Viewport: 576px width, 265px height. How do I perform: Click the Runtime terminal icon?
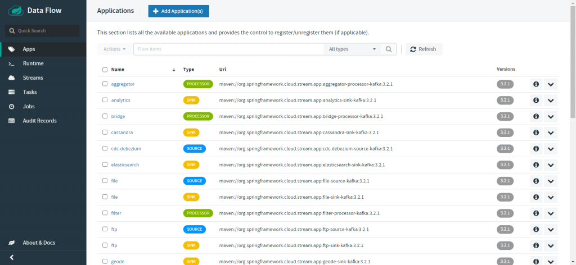pyautogui.click(x=12, y=63)
